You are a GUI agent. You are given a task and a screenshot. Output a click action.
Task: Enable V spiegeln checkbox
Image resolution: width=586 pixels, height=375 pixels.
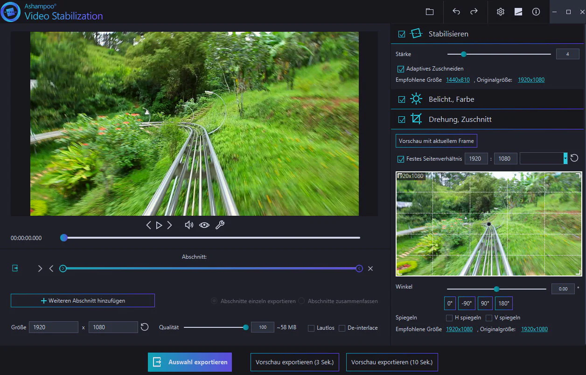pos(489,318)
